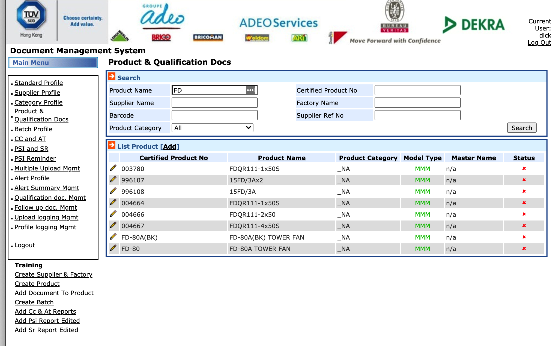Open Add Document To Product training link
559x346 pixels.
pos(54,293)
